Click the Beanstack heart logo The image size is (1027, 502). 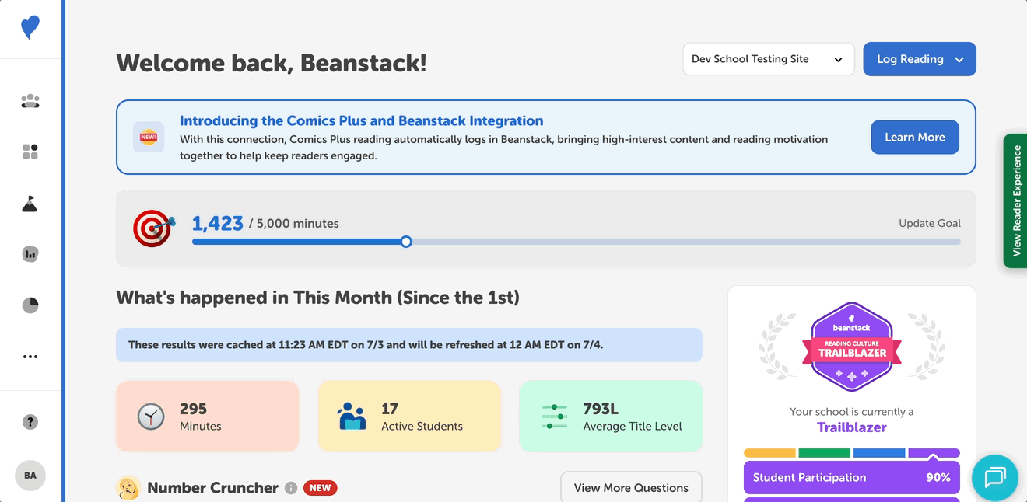point(30,28)
